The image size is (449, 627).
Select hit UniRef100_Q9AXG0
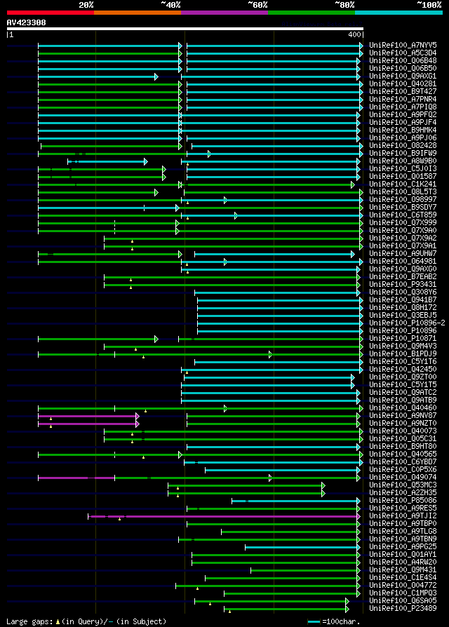coord(403,269)
